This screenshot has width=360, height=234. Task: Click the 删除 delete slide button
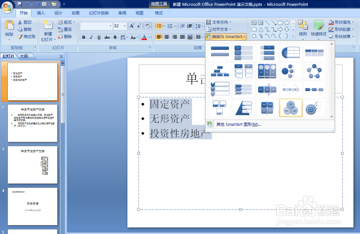coord(65,36)
